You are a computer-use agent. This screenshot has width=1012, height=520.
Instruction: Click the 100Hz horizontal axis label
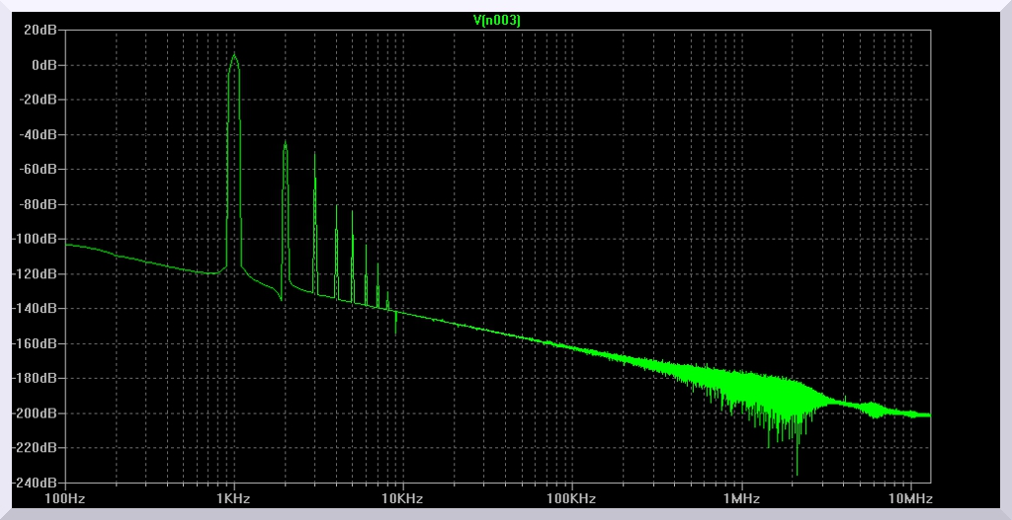64,498
